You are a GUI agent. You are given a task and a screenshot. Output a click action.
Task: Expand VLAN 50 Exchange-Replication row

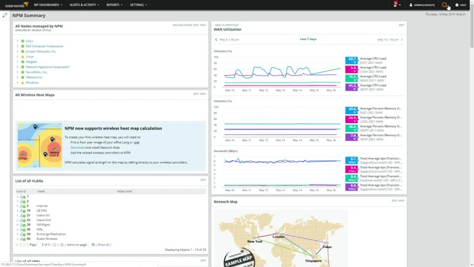pos(17,234)
